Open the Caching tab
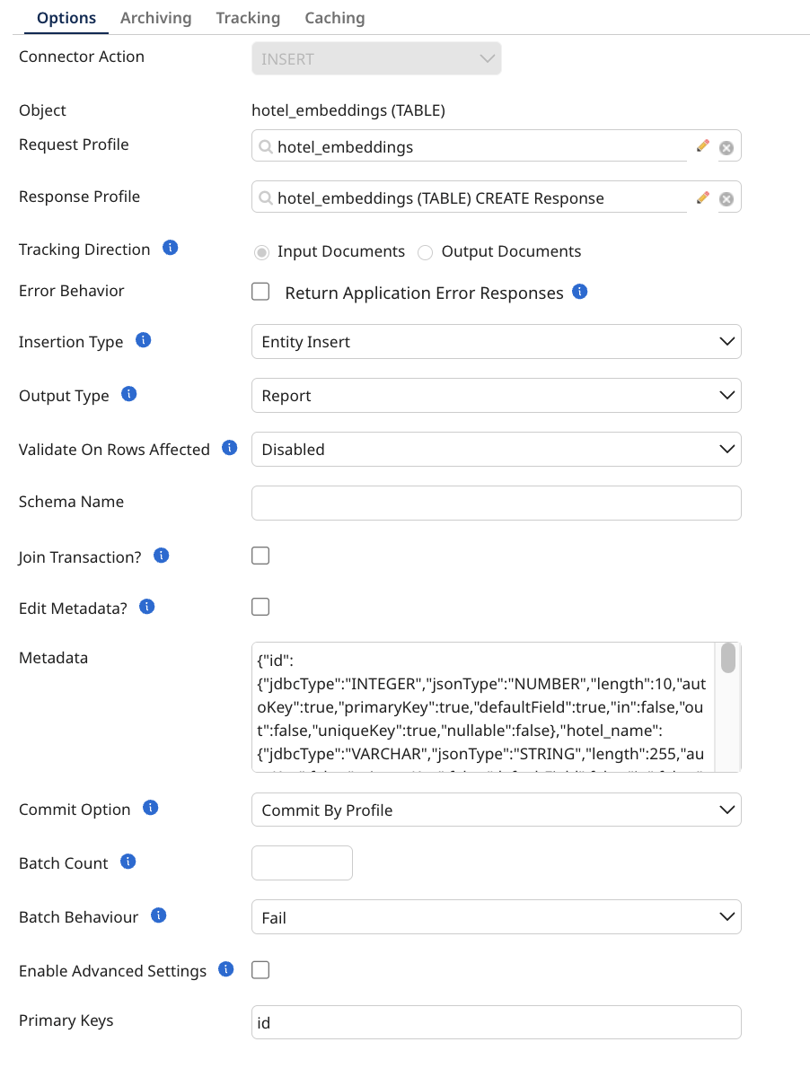 pos(334,18)
